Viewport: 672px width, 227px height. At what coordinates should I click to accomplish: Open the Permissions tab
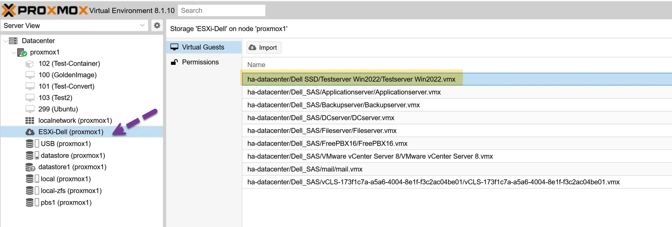pyautogui.click(x=204, y=62)
